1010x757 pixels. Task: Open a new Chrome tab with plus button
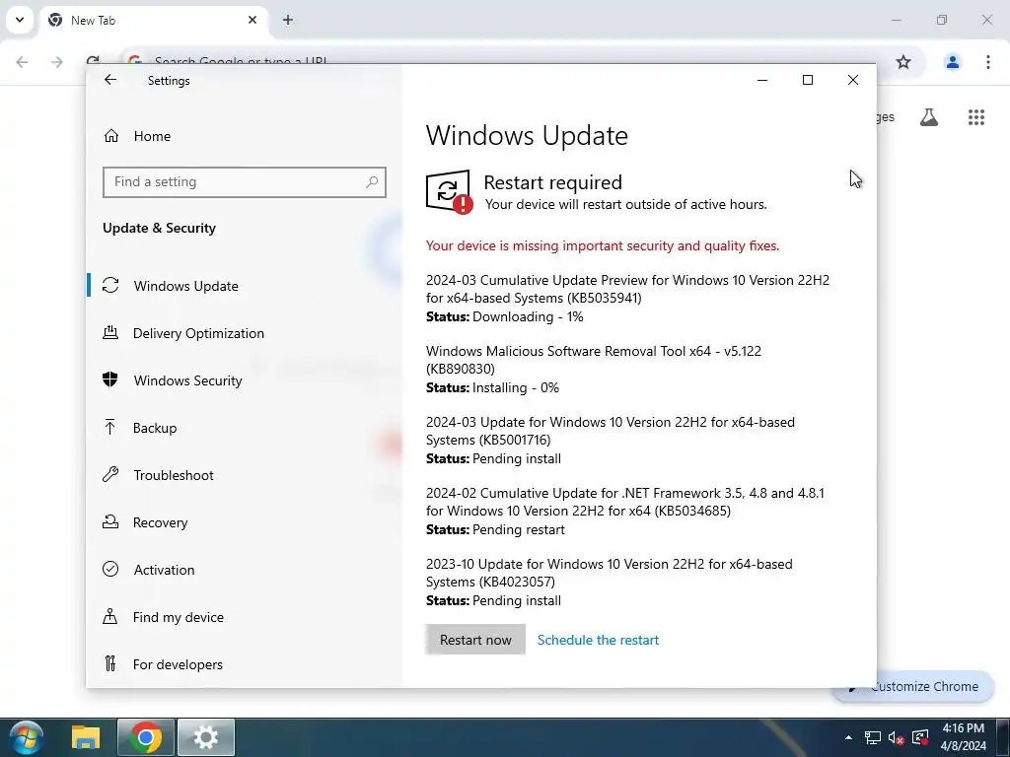288,20
